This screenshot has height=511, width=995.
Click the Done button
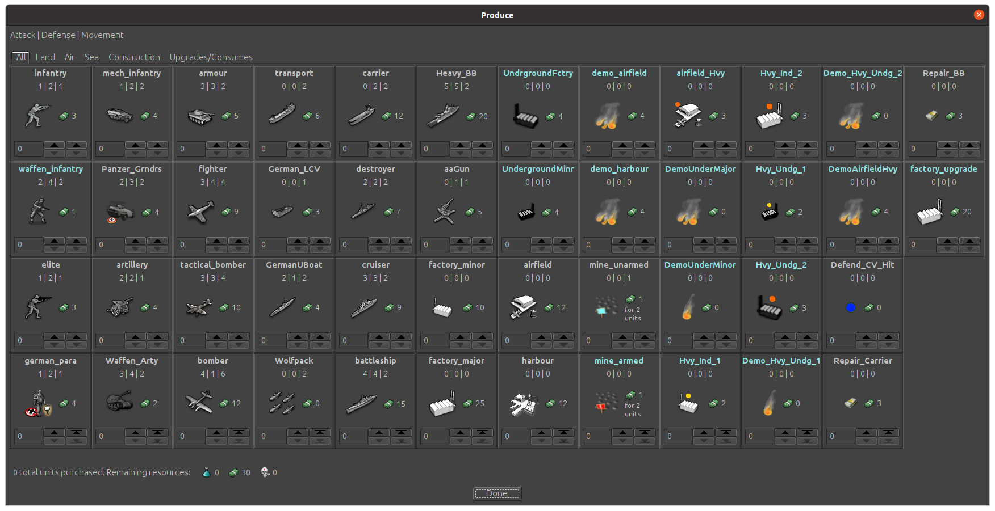pos(497,493)
